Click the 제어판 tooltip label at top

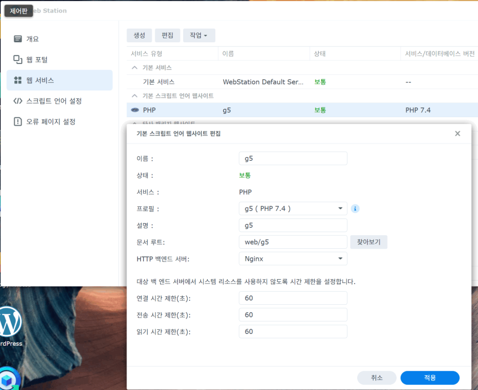pos(18,11)
